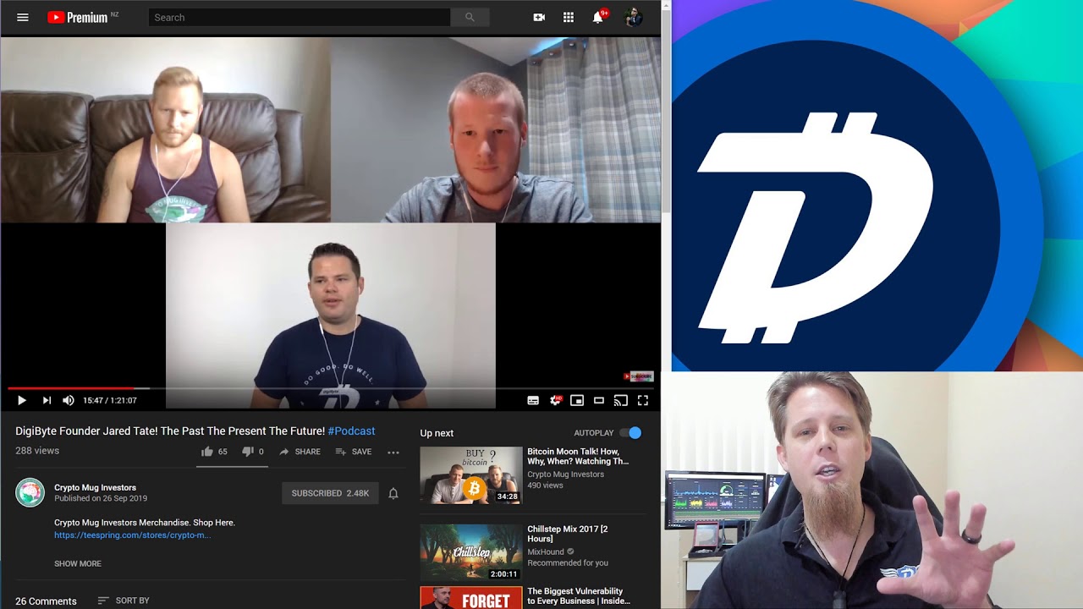Open Bitcoin Moon Talk video thumbnail
1083x609 pixels.
click(471, 475)
